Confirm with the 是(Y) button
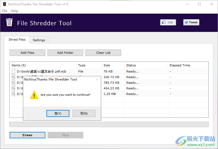The height and width of the screenshot is (149, 218). point(58,113)
